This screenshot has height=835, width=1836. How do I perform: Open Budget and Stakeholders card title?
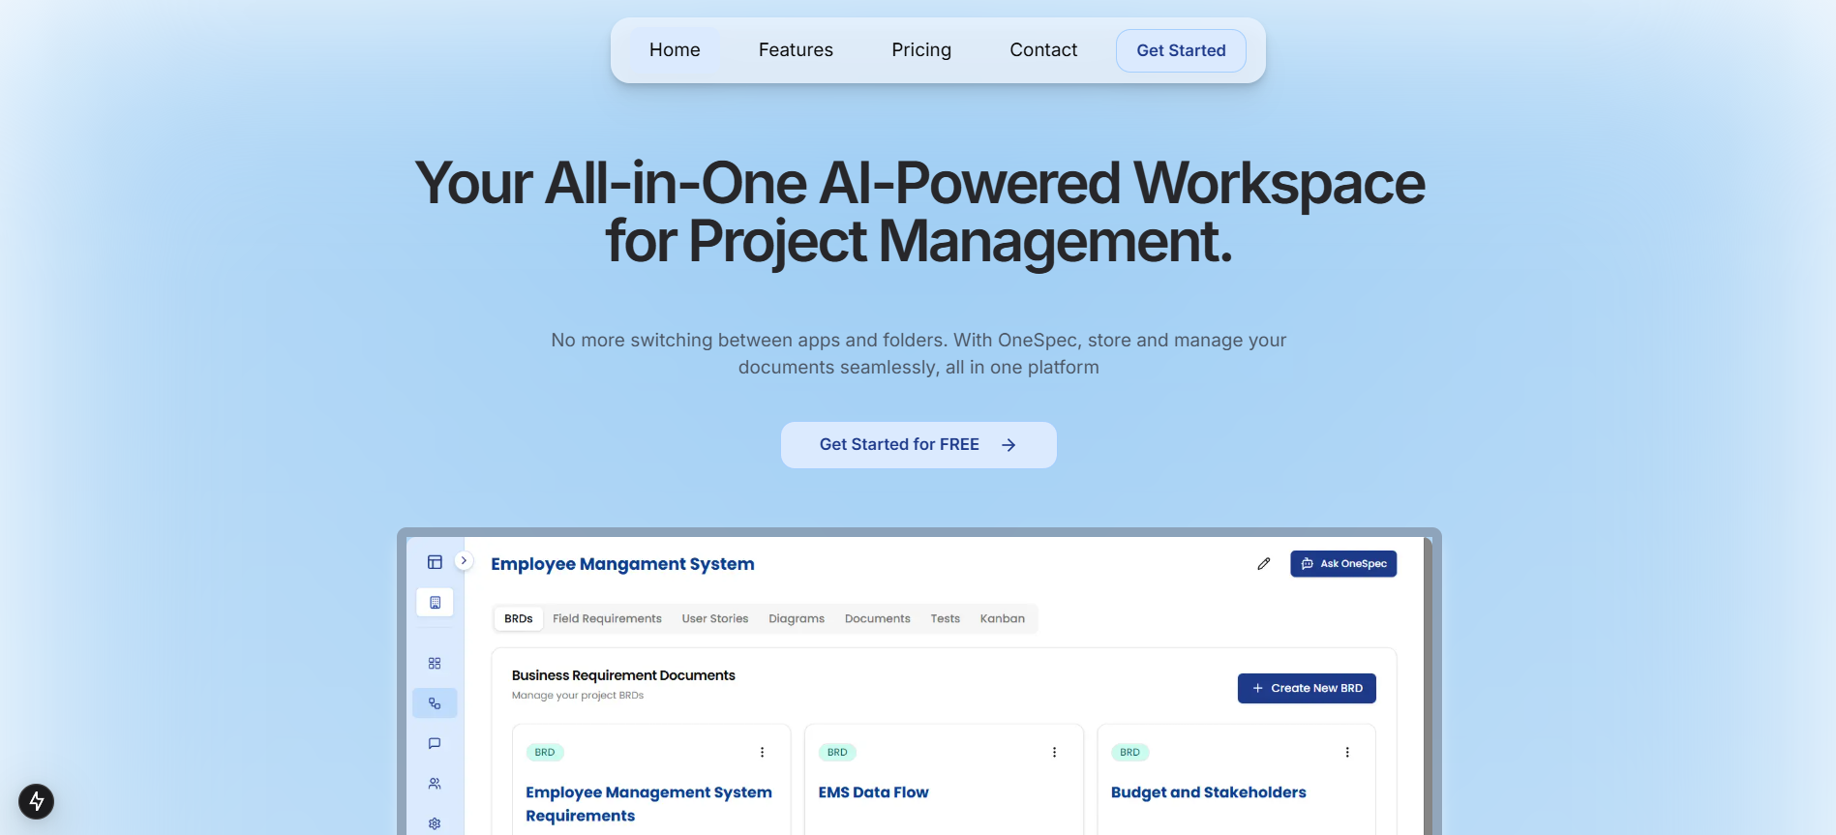click(x=1209, y=792)
